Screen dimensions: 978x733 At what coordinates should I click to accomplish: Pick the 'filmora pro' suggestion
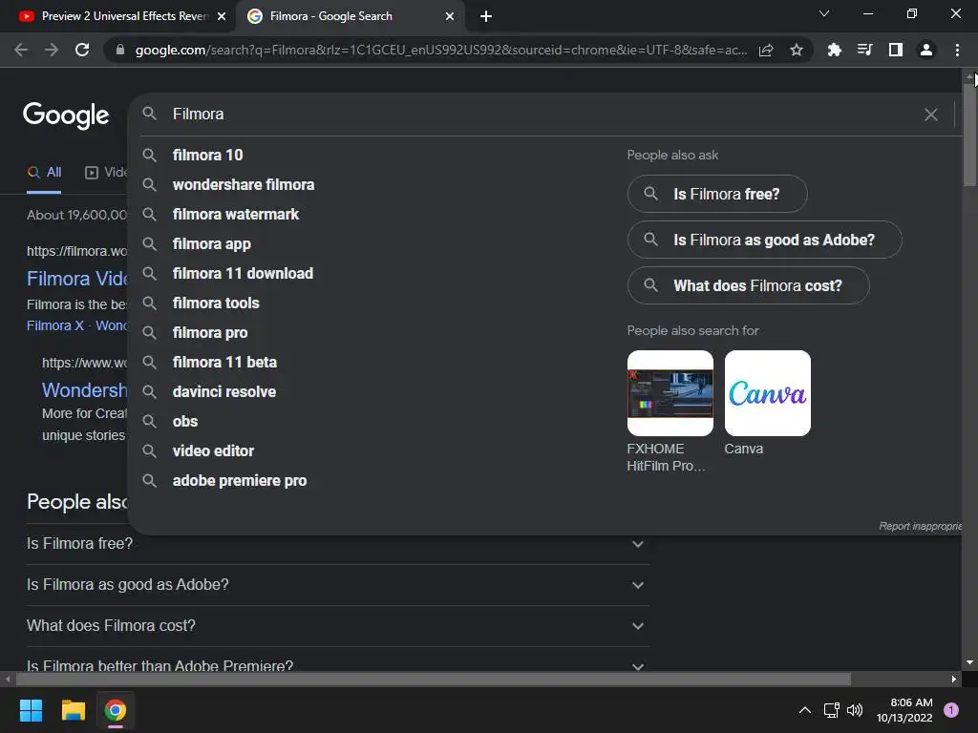pos(209,333)
